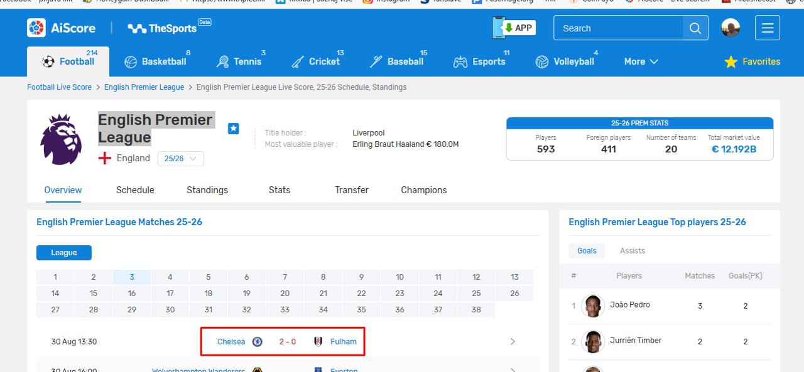Viewport: 804px width, 372px height.
Task: Click Erling Braut Haaland market value text
Action: [406, 144]
